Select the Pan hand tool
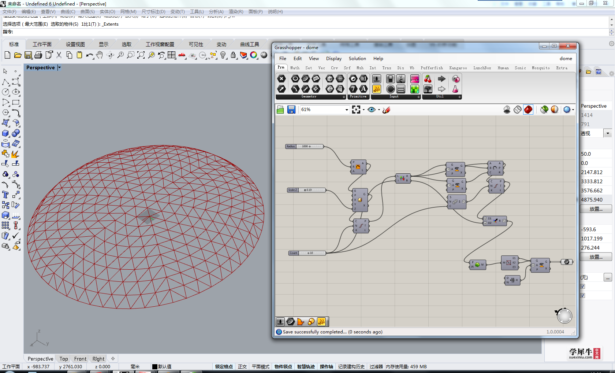615x373 pixels. tap(100, 55)
